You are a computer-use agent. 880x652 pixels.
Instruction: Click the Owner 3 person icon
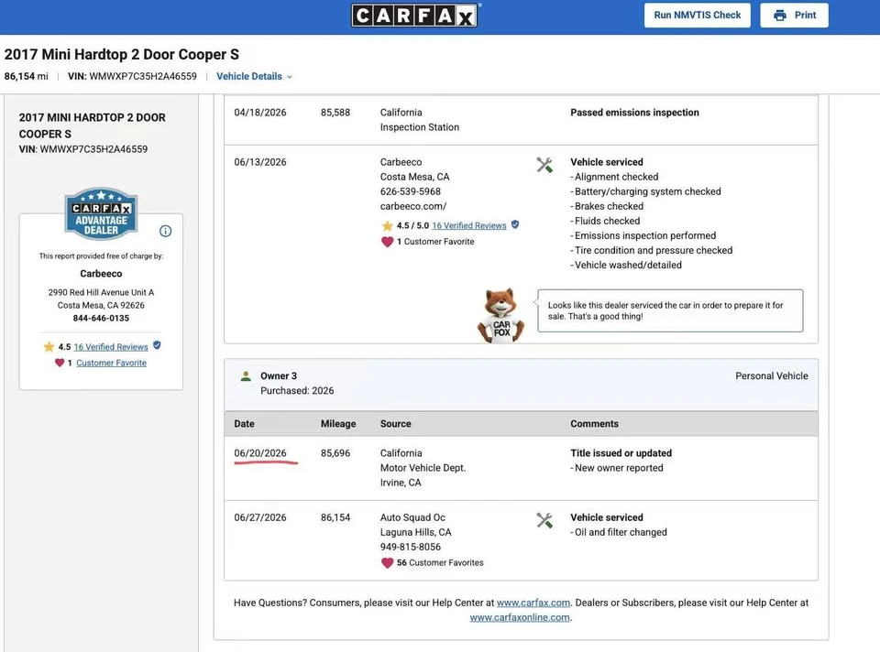(x=246, y=376)
